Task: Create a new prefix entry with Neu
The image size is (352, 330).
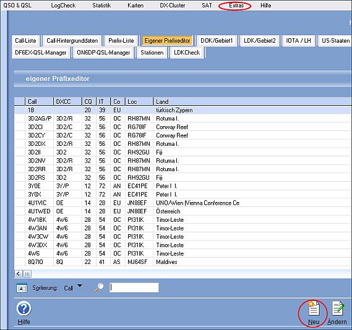Action: pyautogui.click(x=314, y=309)
